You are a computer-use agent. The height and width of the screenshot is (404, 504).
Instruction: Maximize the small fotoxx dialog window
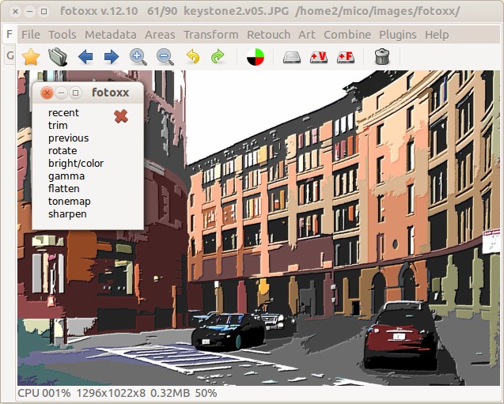click(75, 93)
